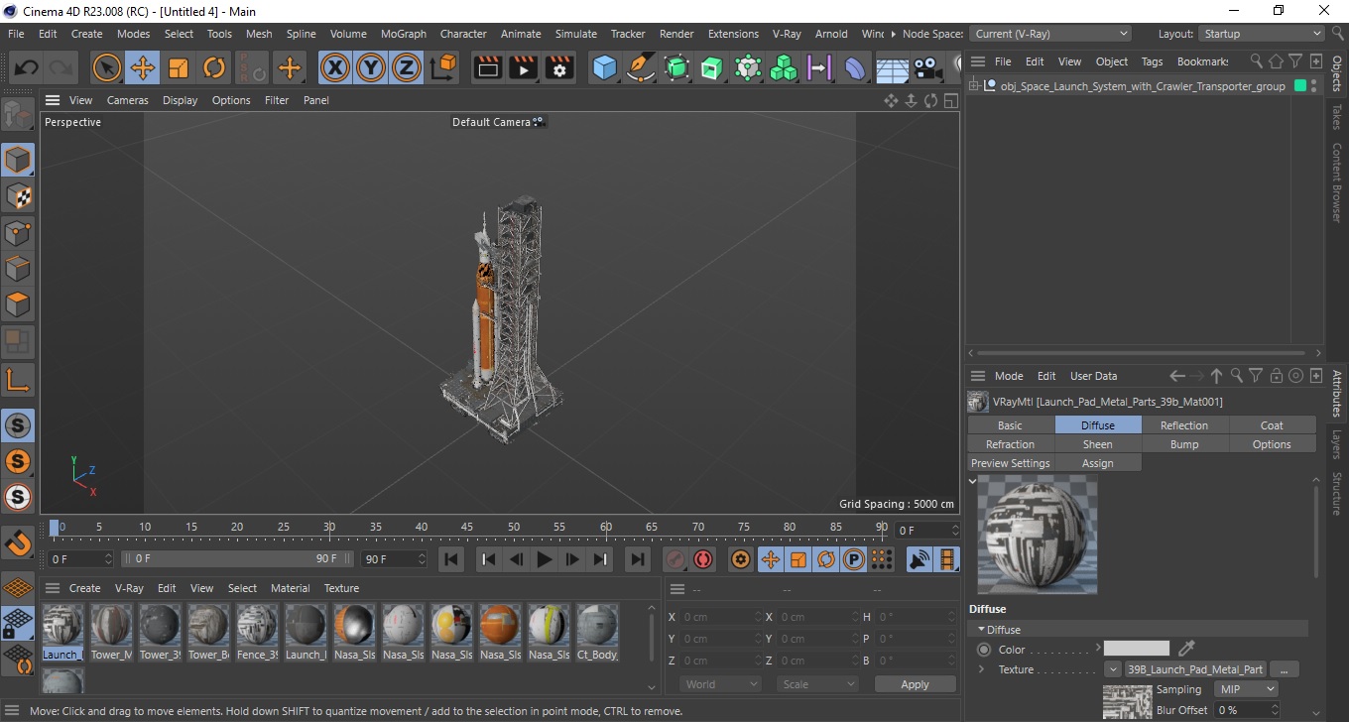Add a Camera object

[x=927, y=68]
